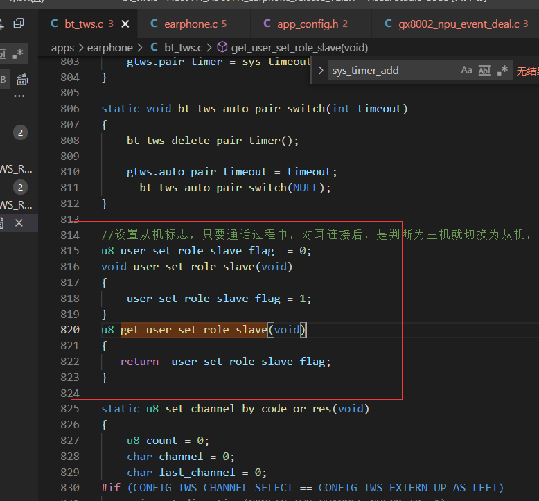Click the return keyword on line 822

tap(139, 362)
